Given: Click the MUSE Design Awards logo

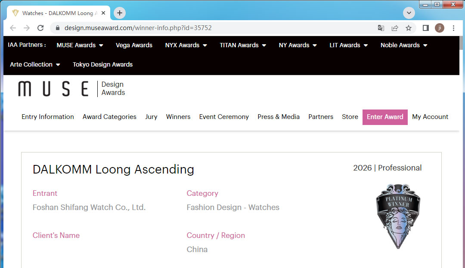Looking at the screenshot, I should (71, 88).
